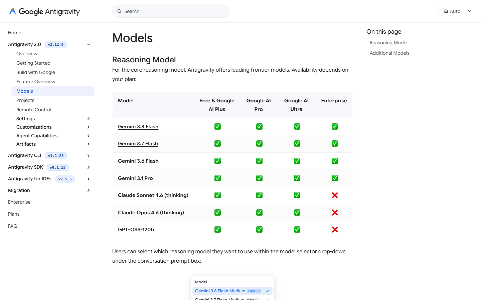Jump to Additional Models section

[389, 53]
